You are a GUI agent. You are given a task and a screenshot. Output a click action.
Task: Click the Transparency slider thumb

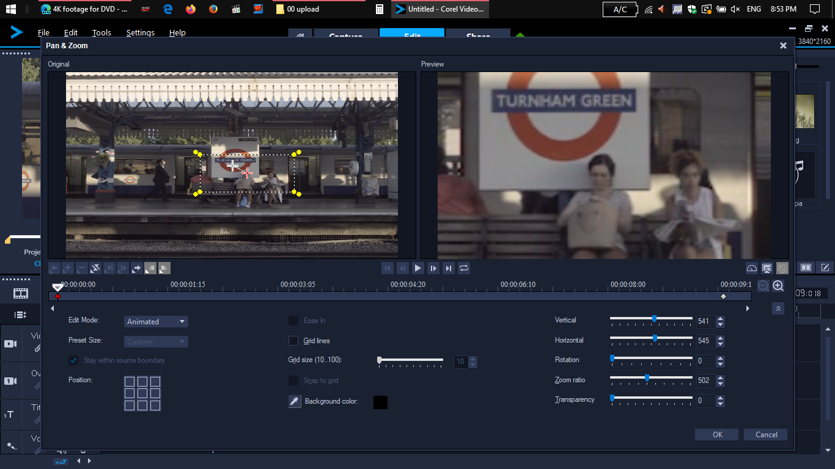[612, 398]
